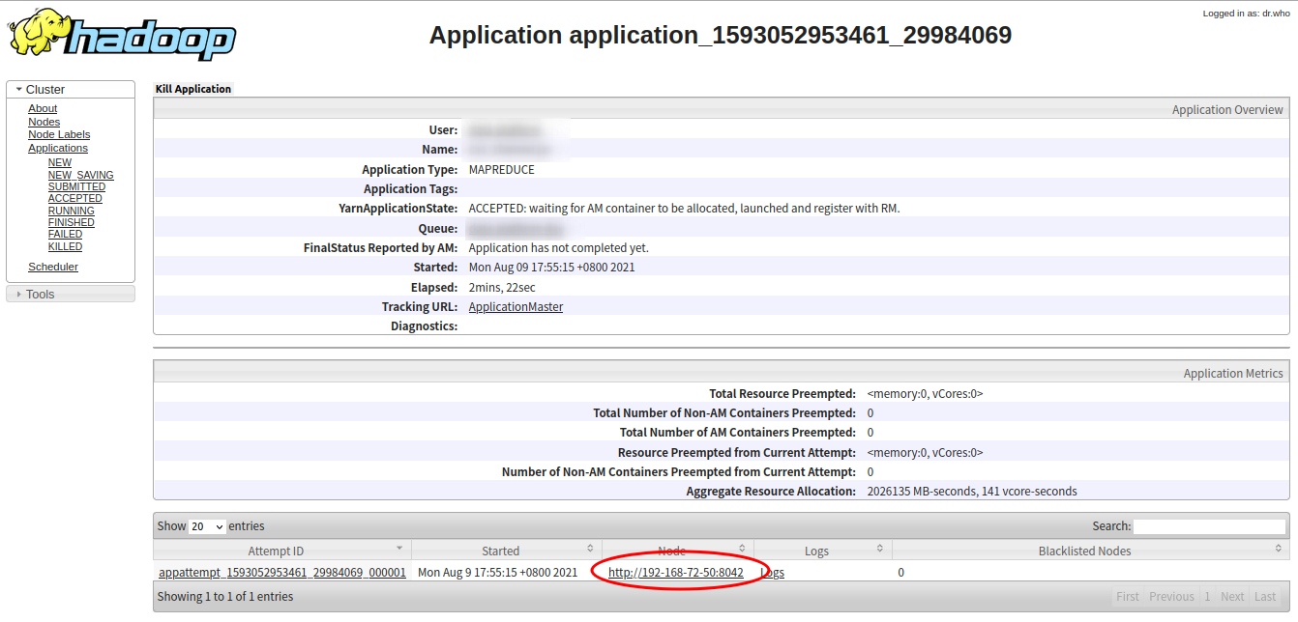Expand the Tools section
The width and height of the screenshot is (1298, 622).
71,294
